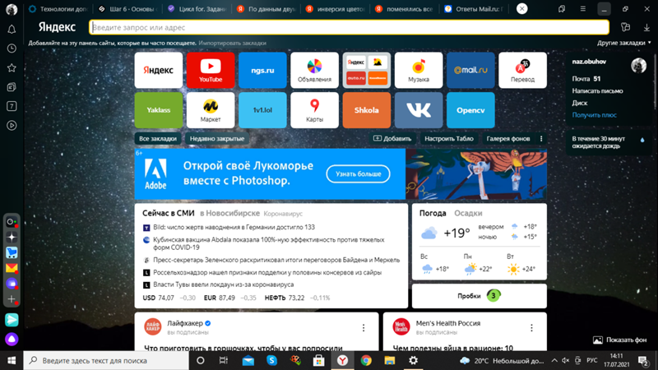Expand the system tray hidden icons chevron
The image size is (658, 370).
(554, 360)
